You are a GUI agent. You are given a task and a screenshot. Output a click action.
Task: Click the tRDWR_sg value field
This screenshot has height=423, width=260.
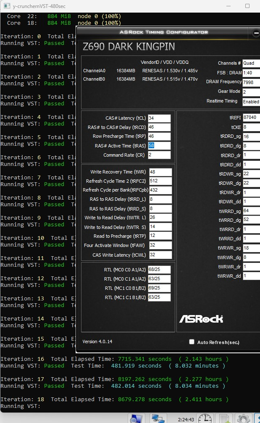coord(251,174)
